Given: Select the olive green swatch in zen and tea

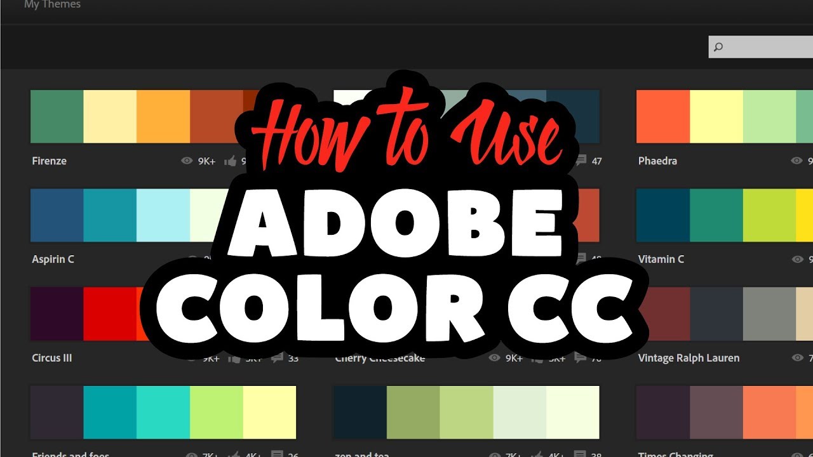Looking at the screenshot, I should click(413, 413).
